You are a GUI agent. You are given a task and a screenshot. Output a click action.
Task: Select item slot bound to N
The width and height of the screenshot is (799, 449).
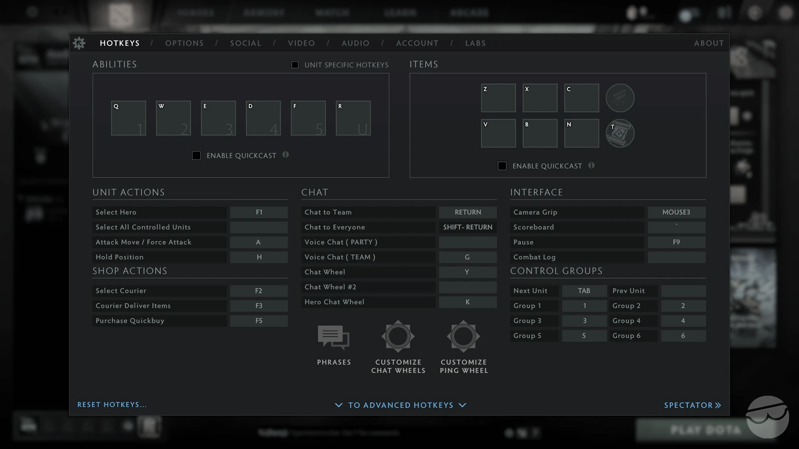(x=582, y=133)
